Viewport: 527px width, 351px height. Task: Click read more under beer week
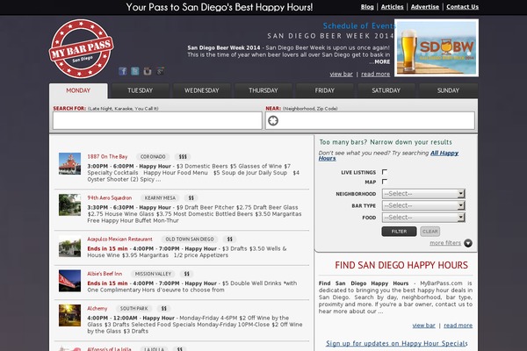pos(375,74)
